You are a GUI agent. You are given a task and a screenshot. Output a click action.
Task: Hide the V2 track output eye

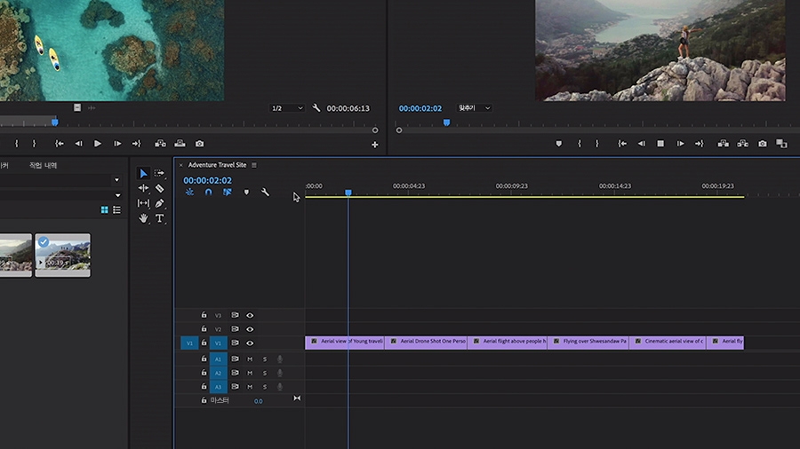(x=250, y=329)
